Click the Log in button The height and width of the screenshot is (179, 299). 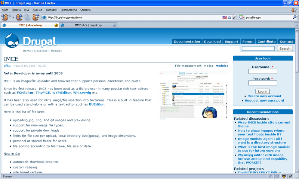pos(263,91)
